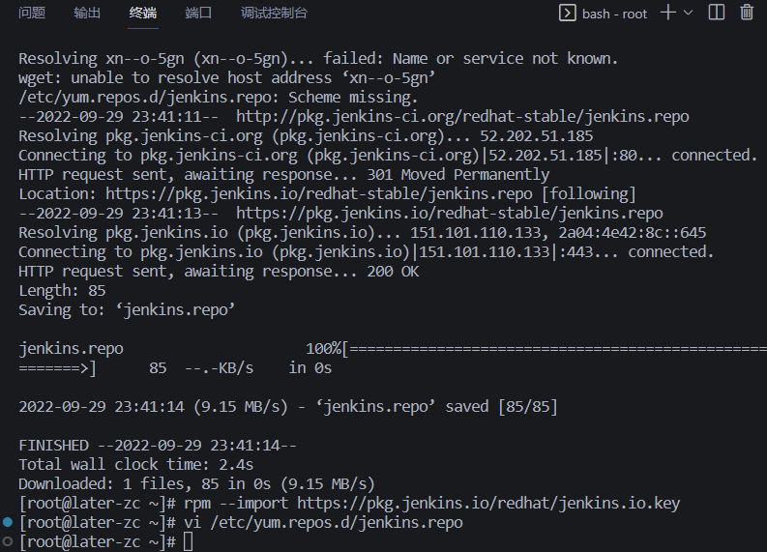The height and width of the screenshot is (552, 767).
Task: Click the 'wget: unable to resolve host address' line
Action: point(227,77)
